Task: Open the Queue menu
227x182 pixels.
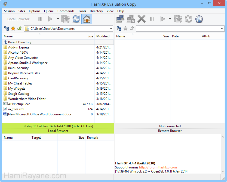Action: (x=49, y=11)
